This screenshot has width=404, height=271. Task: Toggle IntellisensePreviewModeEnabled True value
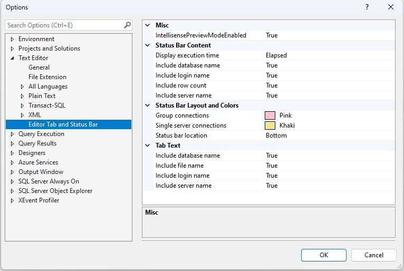(327, 35)
